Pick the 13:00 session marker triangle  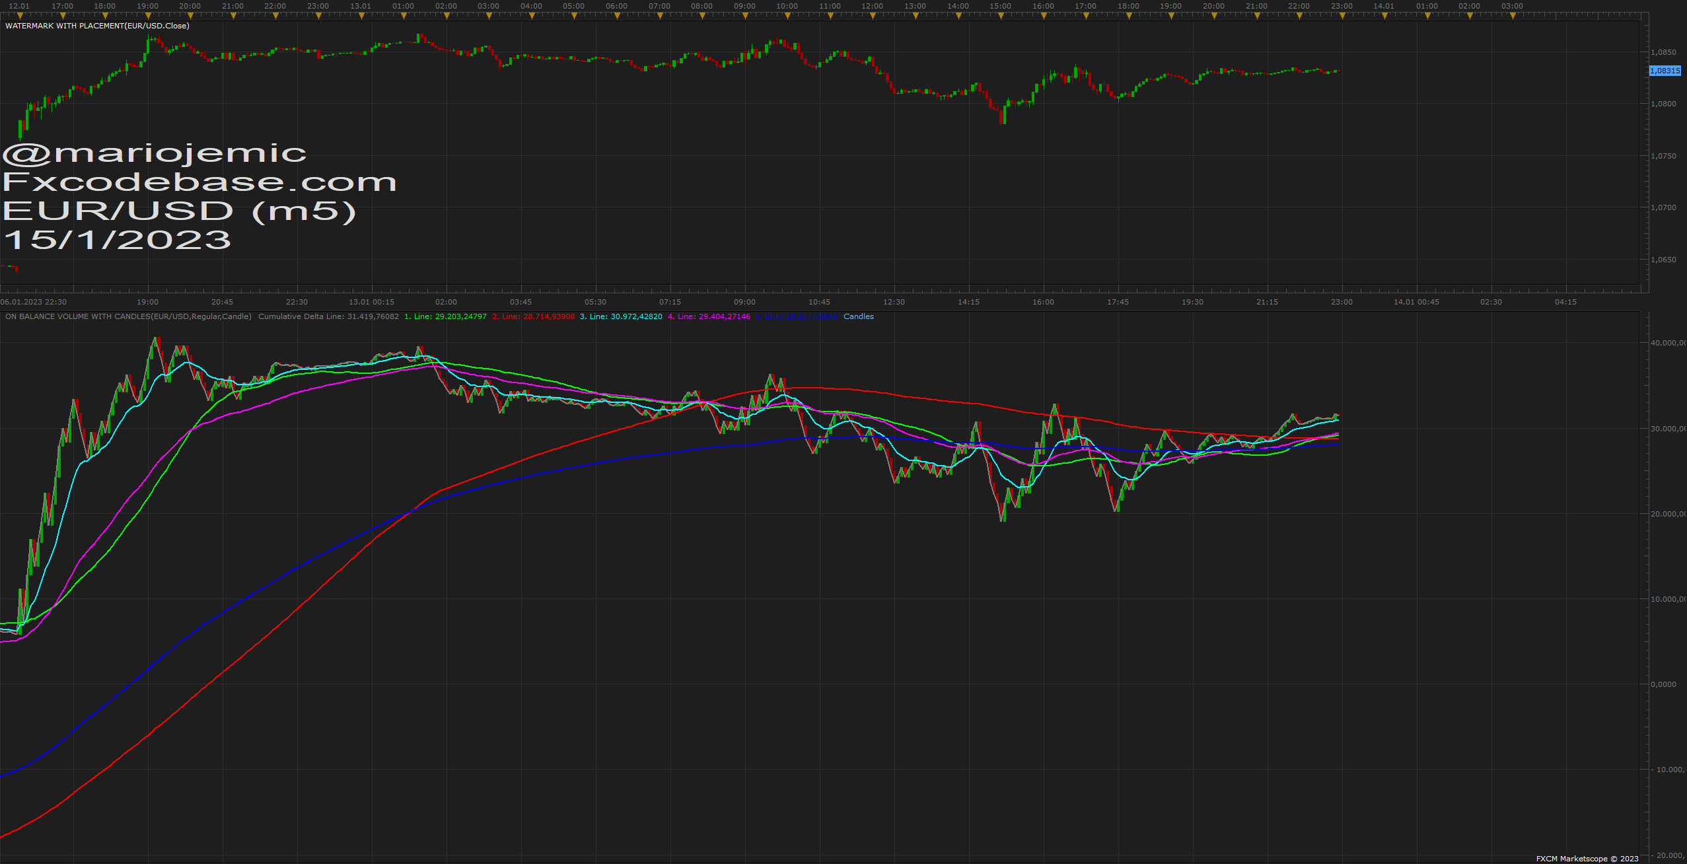pyautogui.click(x=915, y=16)
